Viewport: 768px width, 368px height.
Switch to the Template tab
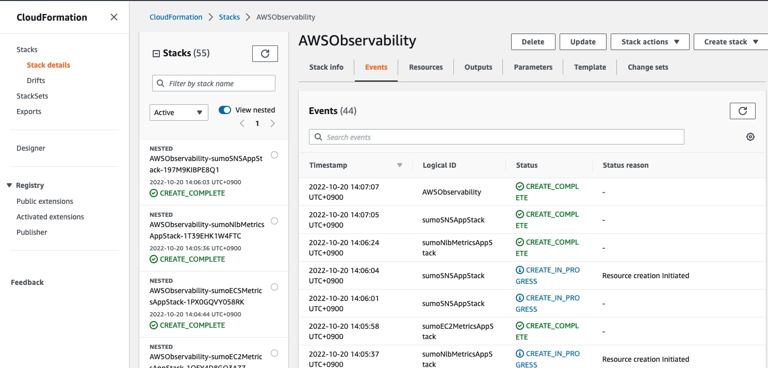click(x=590, y=67)
